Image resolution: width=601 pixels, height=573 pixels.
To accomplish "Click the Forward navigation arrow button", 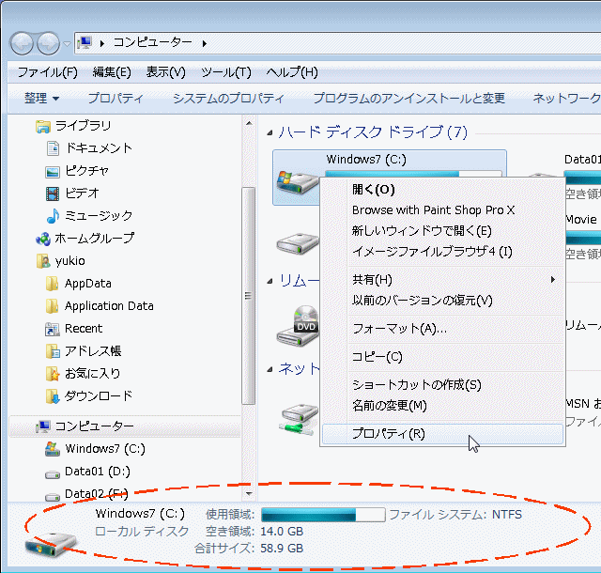I will (48, 43).
